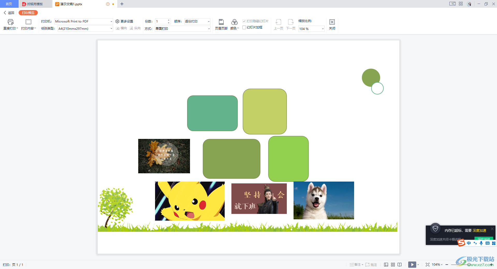This screenshot has height=269, width=497.
Task: Expand slideshow play options arrow
Action: point(418,265)
